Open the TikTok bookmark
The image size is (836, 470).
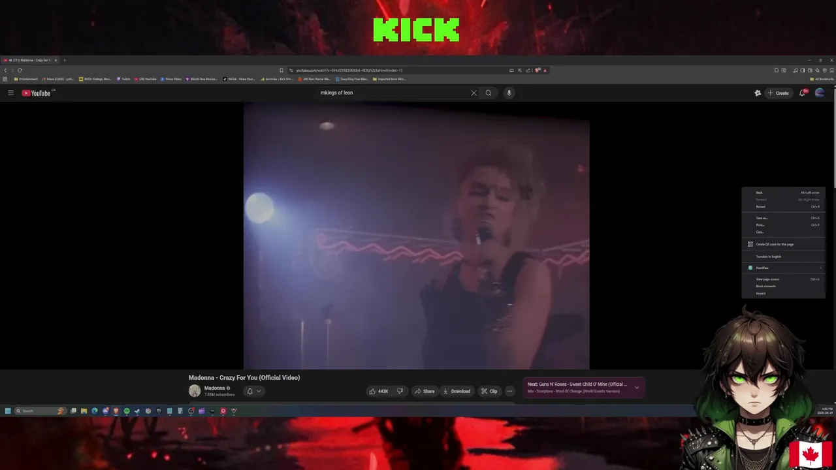(239, 79)
